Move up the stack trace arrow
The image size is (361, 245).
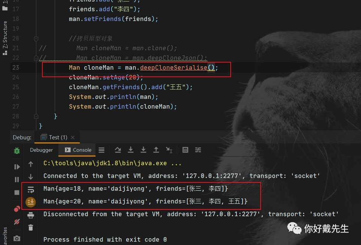31,164
